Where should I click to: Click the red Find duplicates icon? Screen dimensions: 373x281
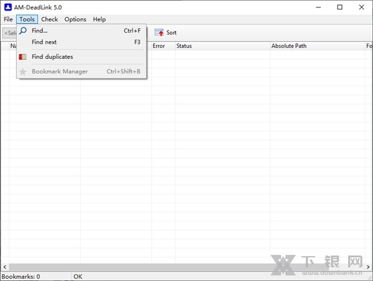(23, 57)
